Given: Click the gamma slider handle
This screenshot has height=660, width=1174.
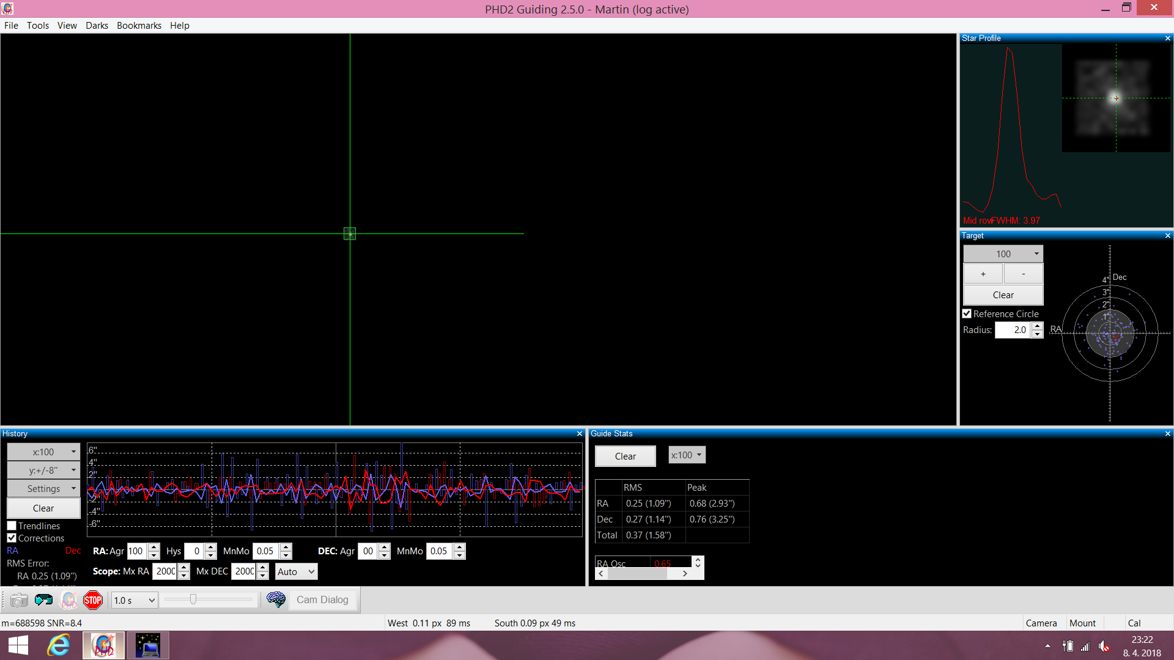Looking at the screenshot, I should click(x=193, y=599).
